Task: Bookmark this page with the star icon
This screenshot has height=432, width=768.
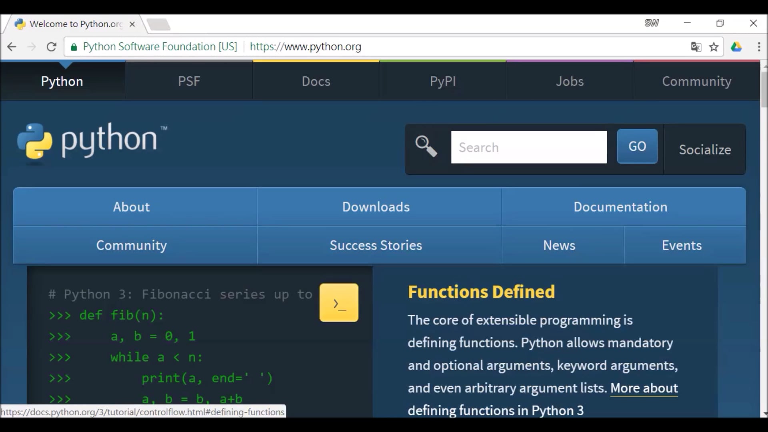Action: coord(714,47)
